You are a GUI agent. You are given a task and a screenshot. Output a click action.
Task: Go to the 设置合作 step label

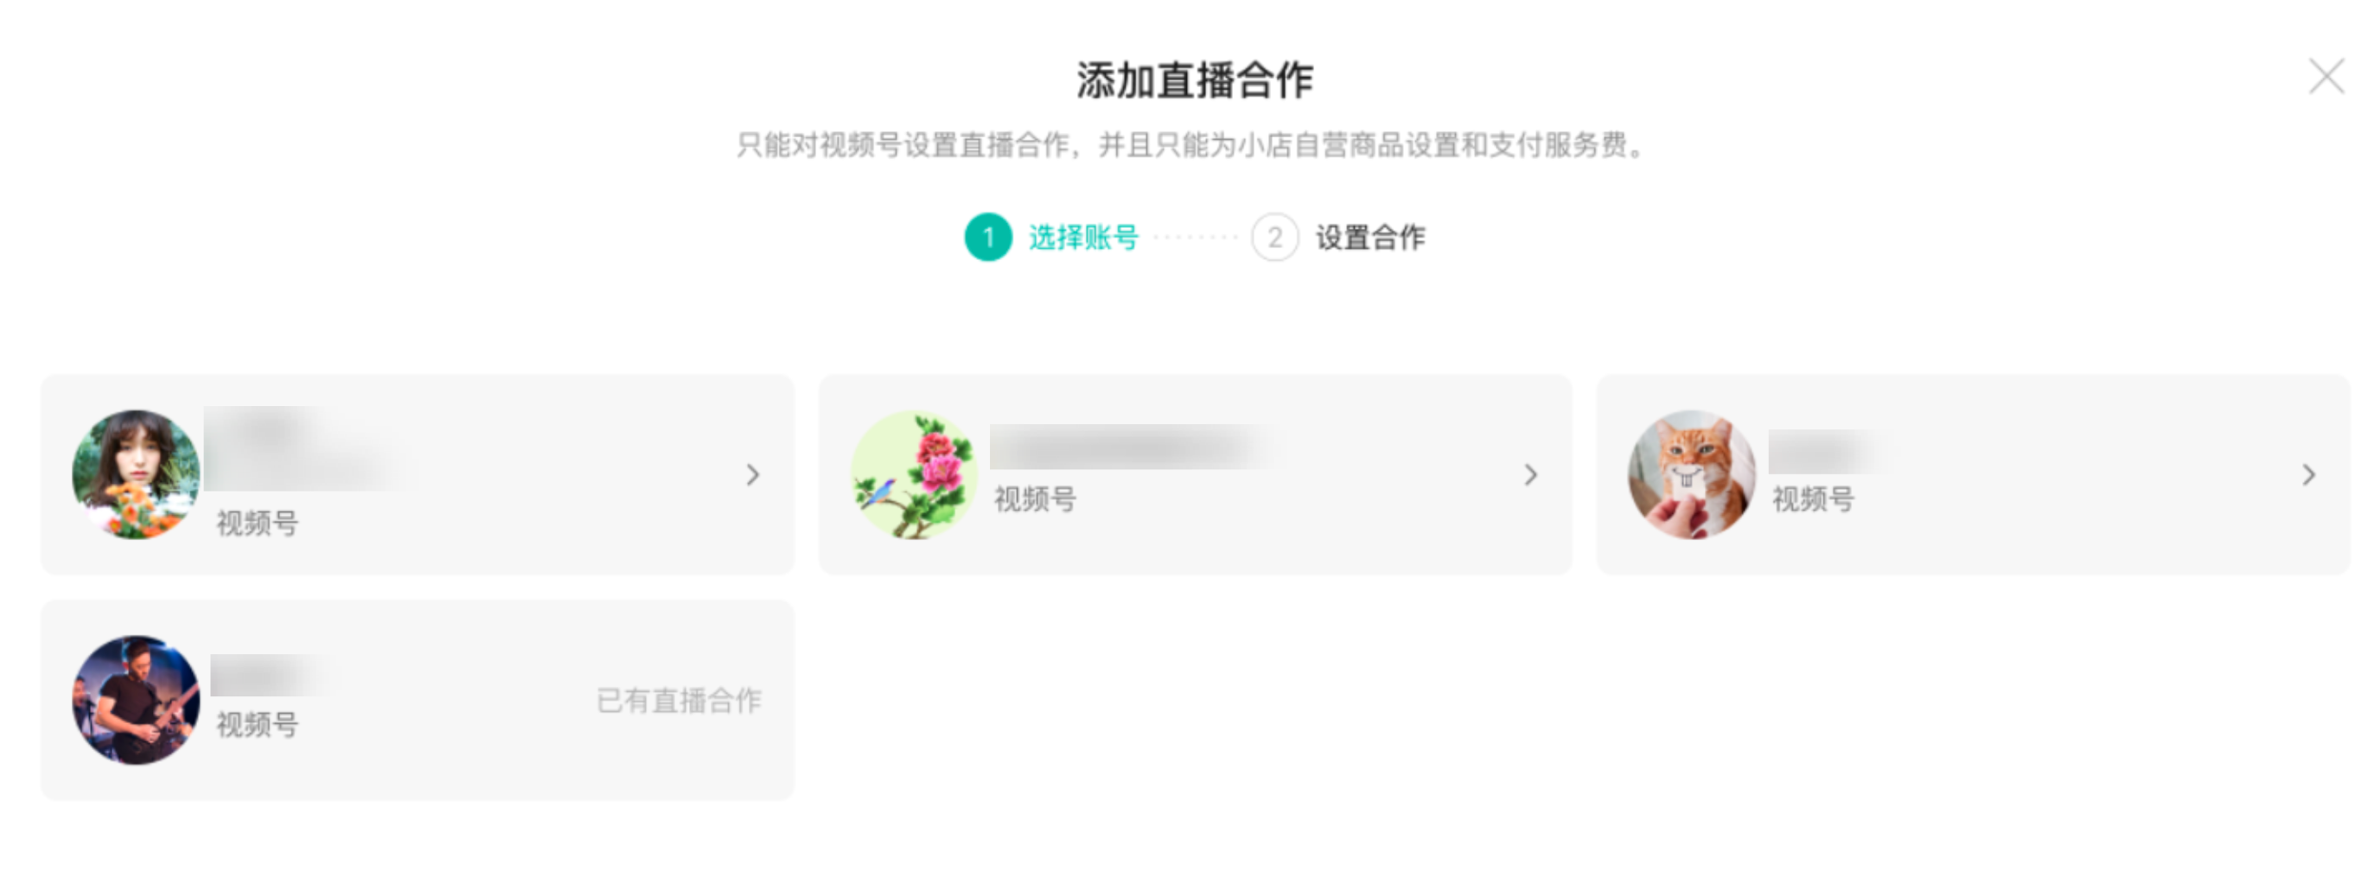(1369, 238)
